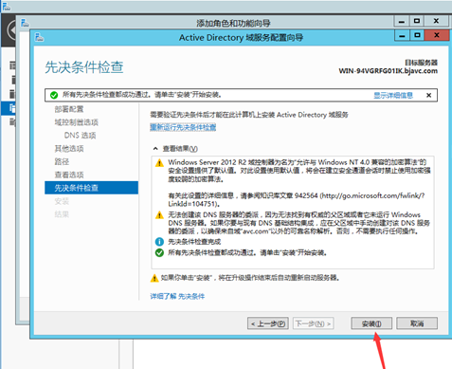The height and width of the screenshot is (369, 452).
Task: Dismiss the notification bar with its X
Action: point(428,95)
